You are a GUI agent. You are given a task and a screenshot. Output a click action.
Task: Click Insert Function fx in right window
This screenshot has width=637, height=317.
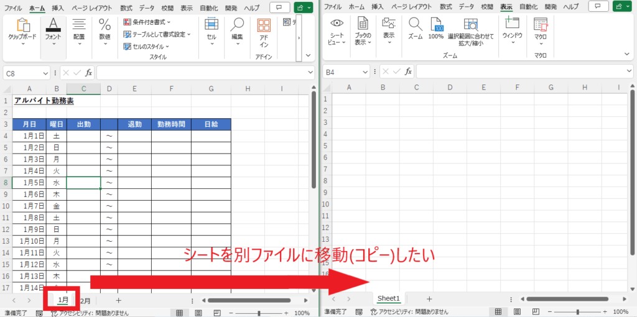(408, 72)
